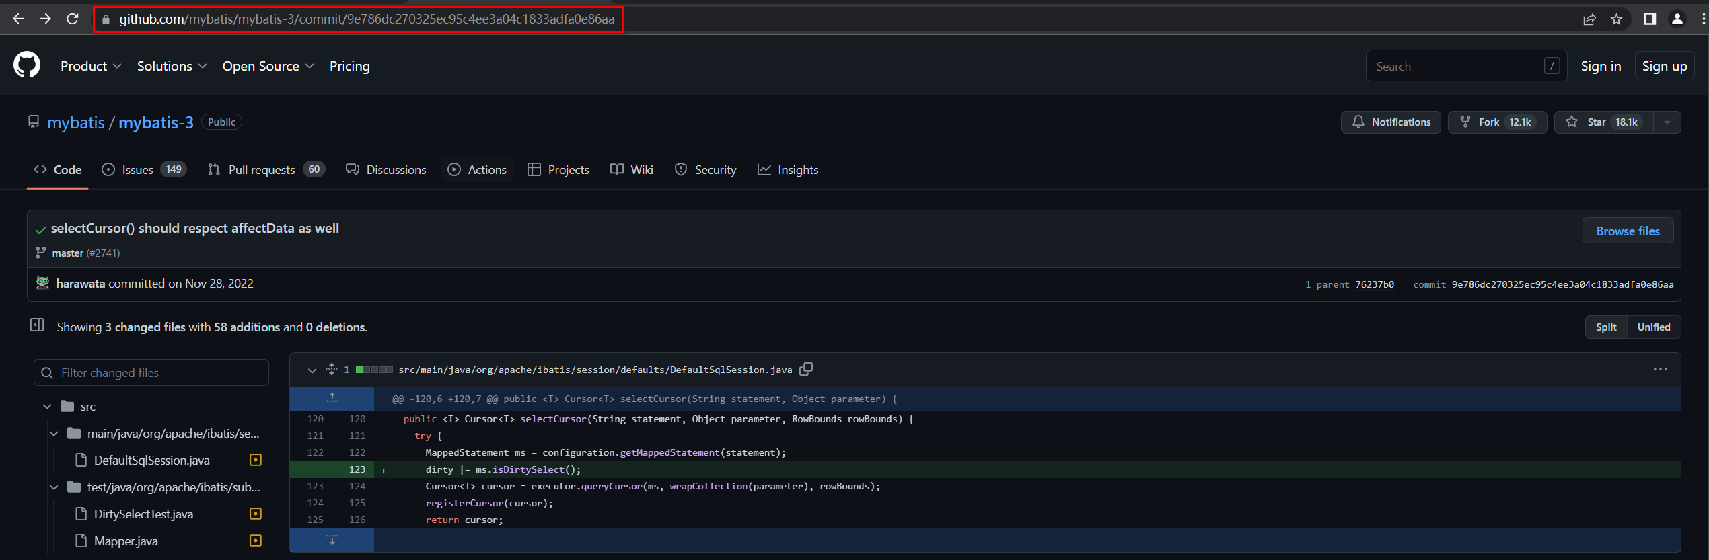Click the slash shortcut key in the search box
This screenshot has height=560, width=1709.
tap(1552, 66)
